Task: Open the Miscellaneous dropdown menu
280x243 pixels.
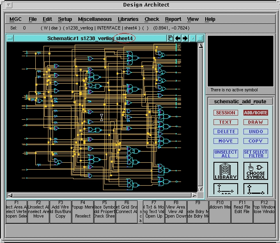Action: [x=94, y=19]
